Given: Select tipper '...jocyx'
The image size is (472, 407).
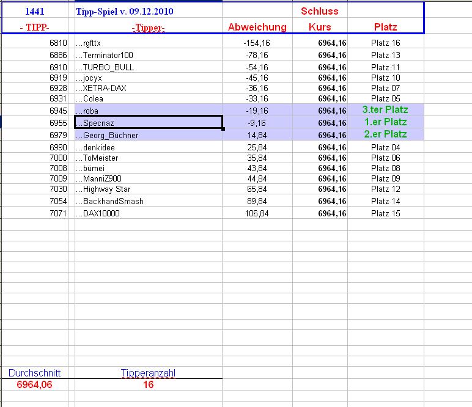Looking at the screenshot, I should pos(89,78).
